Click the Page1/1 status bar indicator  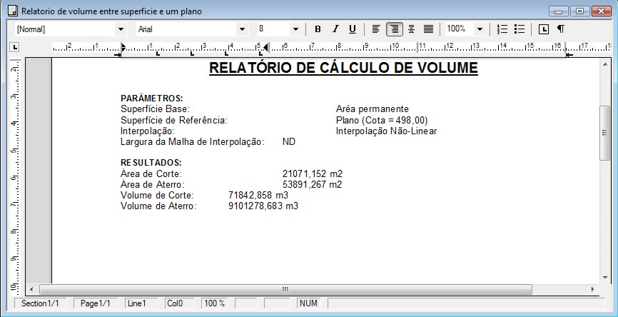95,303
